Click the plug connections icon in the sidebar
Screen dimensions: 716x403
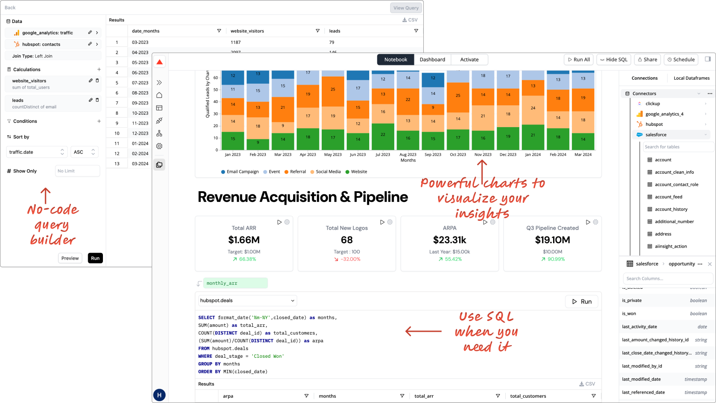point(159,121)
